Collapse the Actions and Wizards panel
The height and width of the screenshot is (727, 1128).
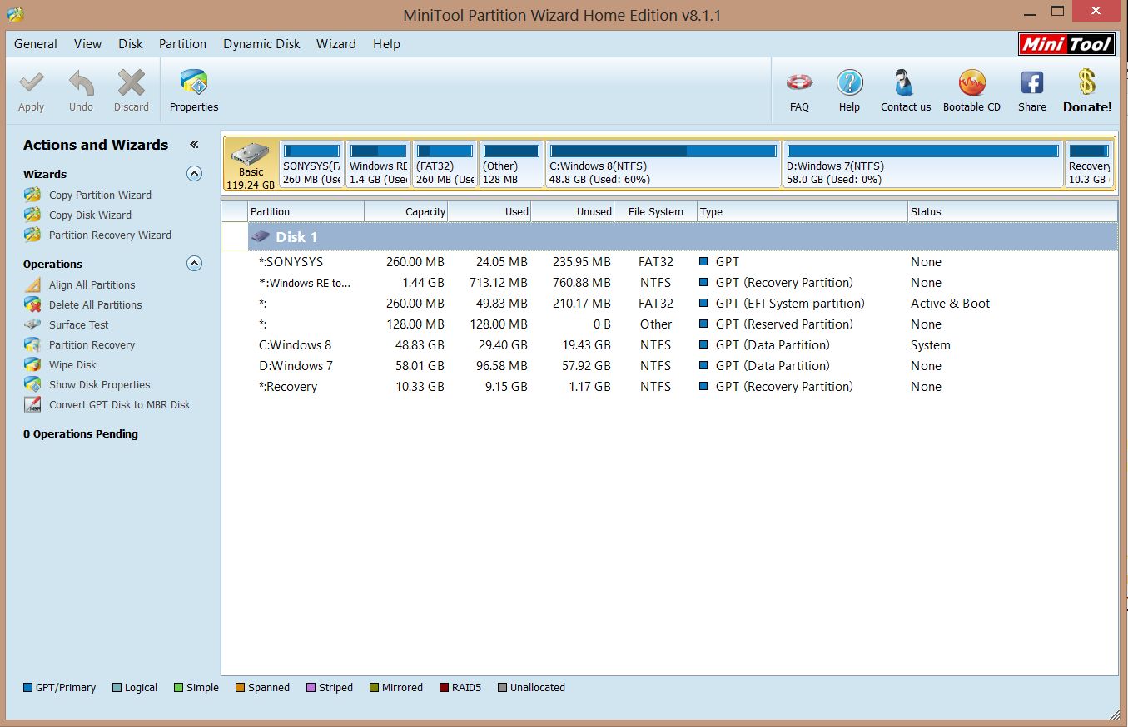[194, 145]
